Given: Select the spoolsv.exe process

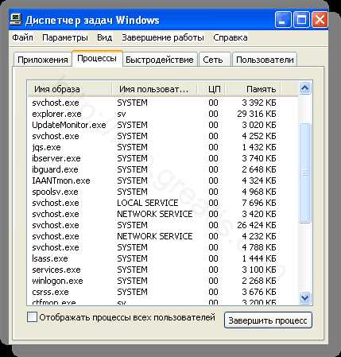Looking at the screenshot, I should 163,192.
